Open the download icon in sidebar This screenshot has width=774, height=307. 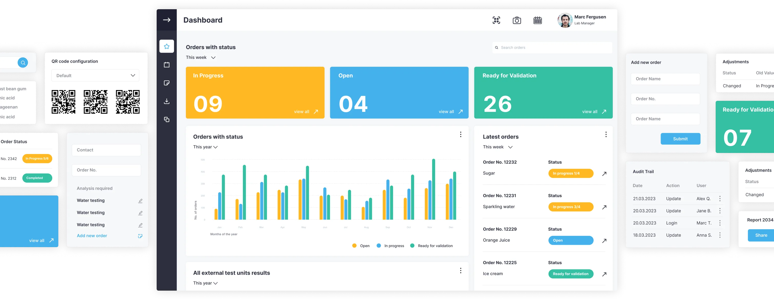(167, 101)
